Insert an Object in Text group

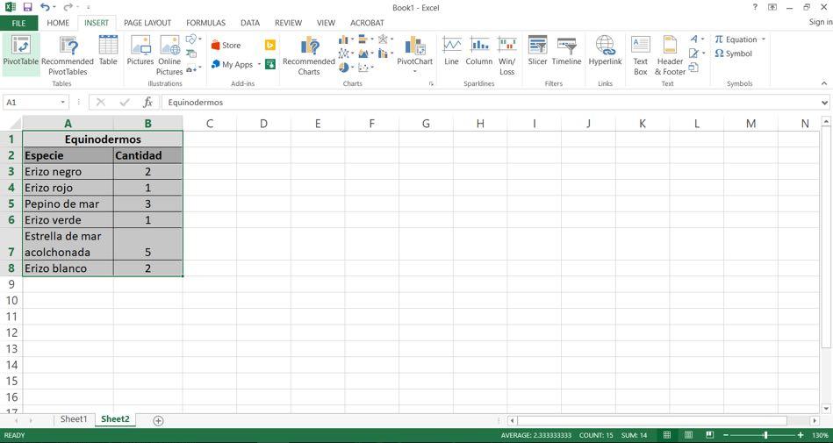pos(693,68)
